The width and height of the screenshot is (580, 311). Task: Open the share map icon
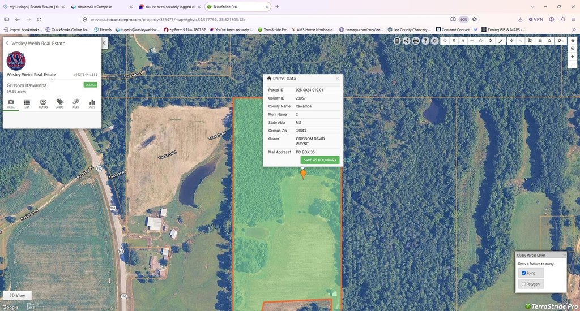point(406,41)
